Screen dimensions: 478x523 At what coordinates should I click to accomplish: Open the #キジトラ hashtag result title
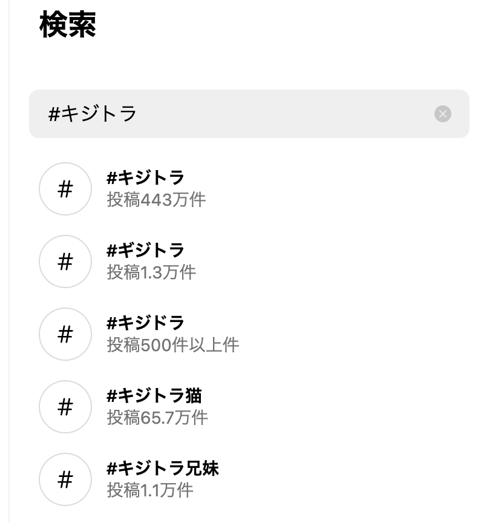click(145, 178)
